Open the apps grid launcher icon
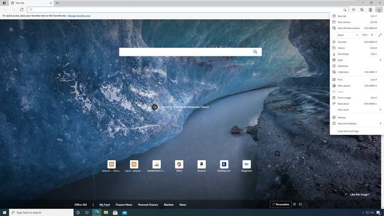 click(x=11, y=29)
